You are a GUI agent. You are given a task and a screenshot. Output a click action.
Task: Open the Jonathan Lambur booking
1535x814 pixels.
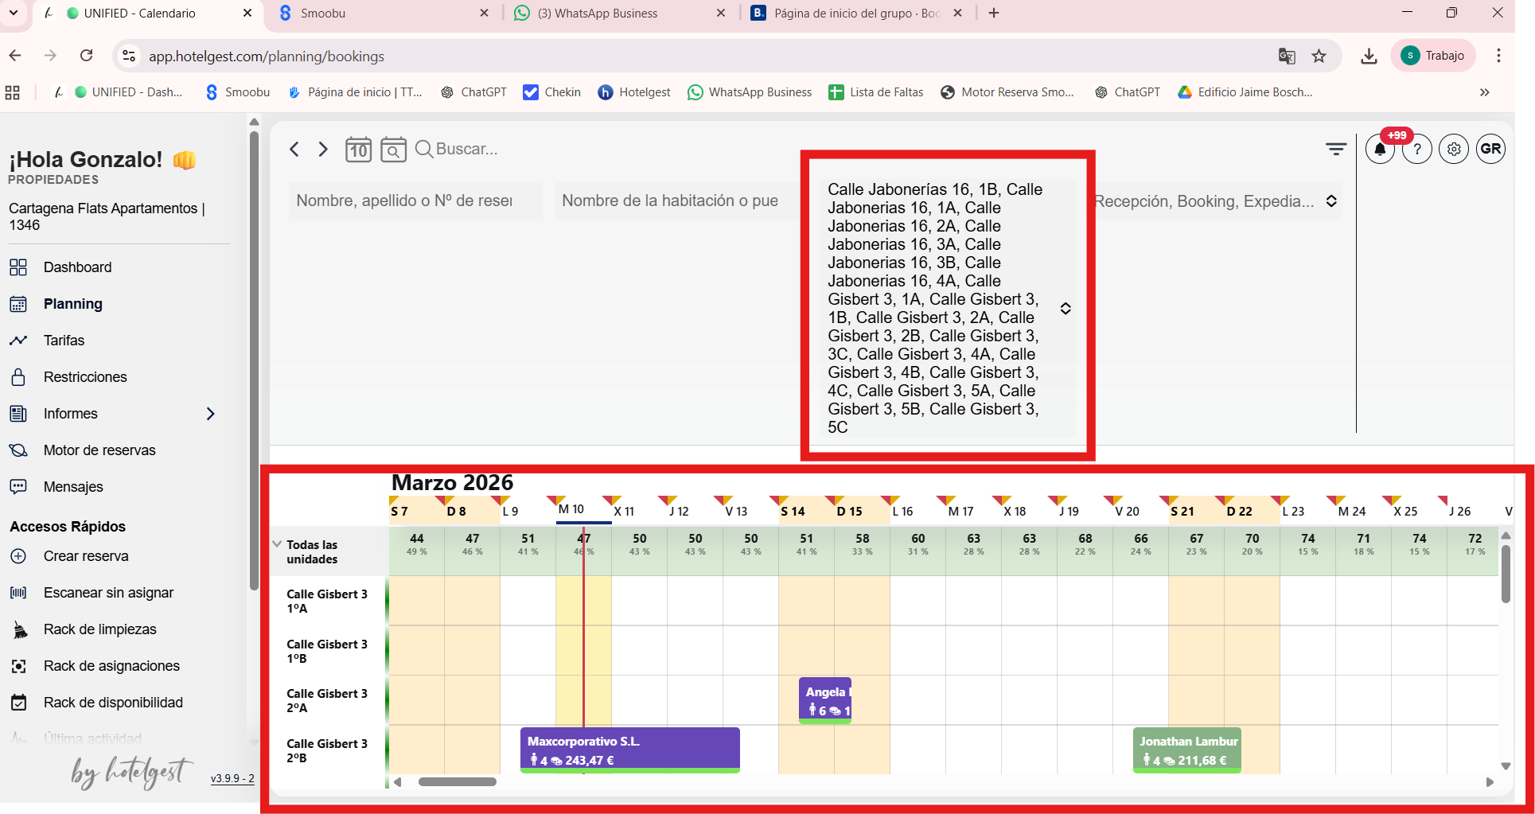(1186, 750)
